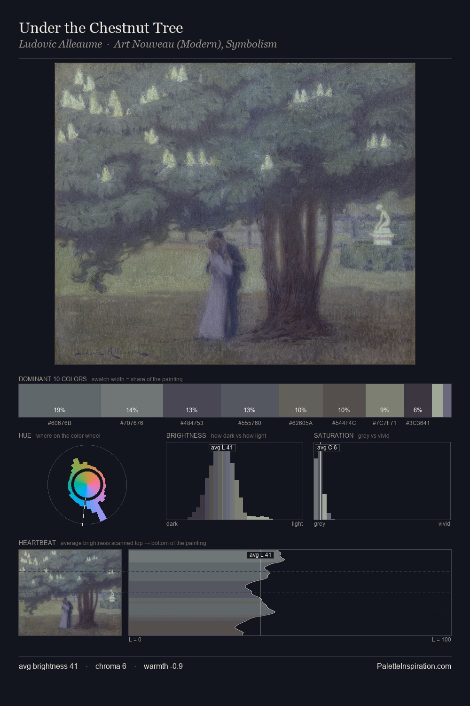Choose the #544F4C 10% color swatch

point(344,401)
